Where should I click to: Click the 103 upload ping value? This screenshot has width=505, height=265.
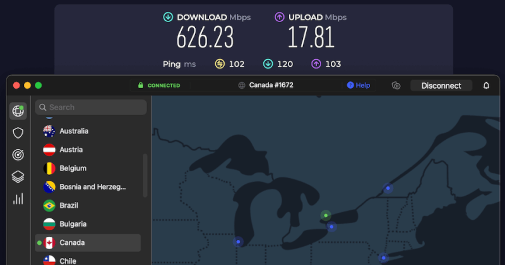pos(333,64)
